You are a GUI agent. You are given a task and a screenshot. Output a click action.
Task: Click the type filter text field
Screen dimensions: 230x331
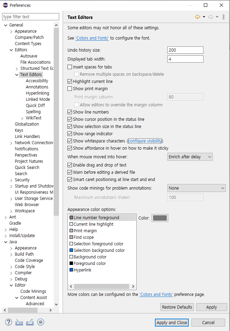click(x=31, y=17)
